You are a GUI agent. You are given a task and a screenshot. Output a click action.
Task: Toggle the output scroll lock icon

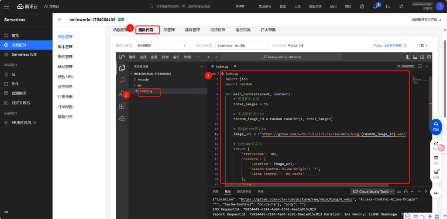406,192
